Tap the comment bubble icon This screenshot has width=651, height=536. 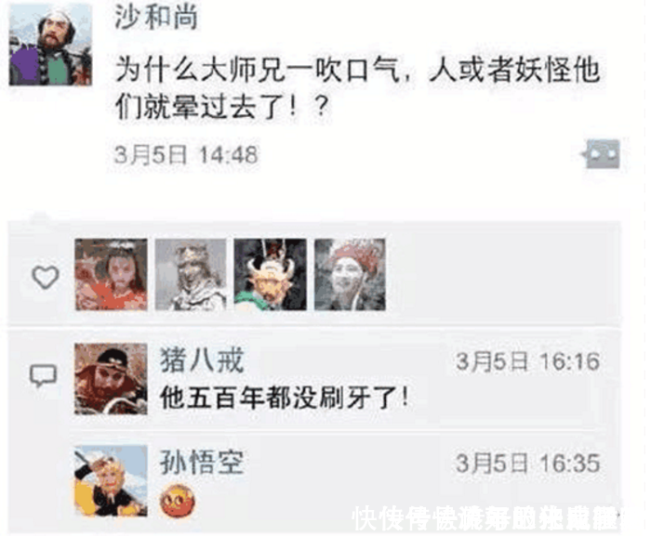(x=43, y=375)
